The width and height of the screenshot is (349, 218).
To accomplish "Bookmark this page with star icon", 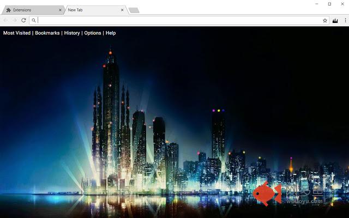I will pyautogui.click(x=325, y=21).
